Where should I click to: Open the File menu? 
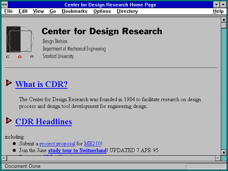(9, 11)
